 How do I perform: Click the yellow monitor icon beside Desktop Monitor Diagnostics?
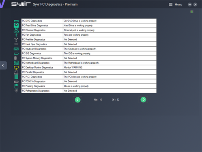pos(16,68)
